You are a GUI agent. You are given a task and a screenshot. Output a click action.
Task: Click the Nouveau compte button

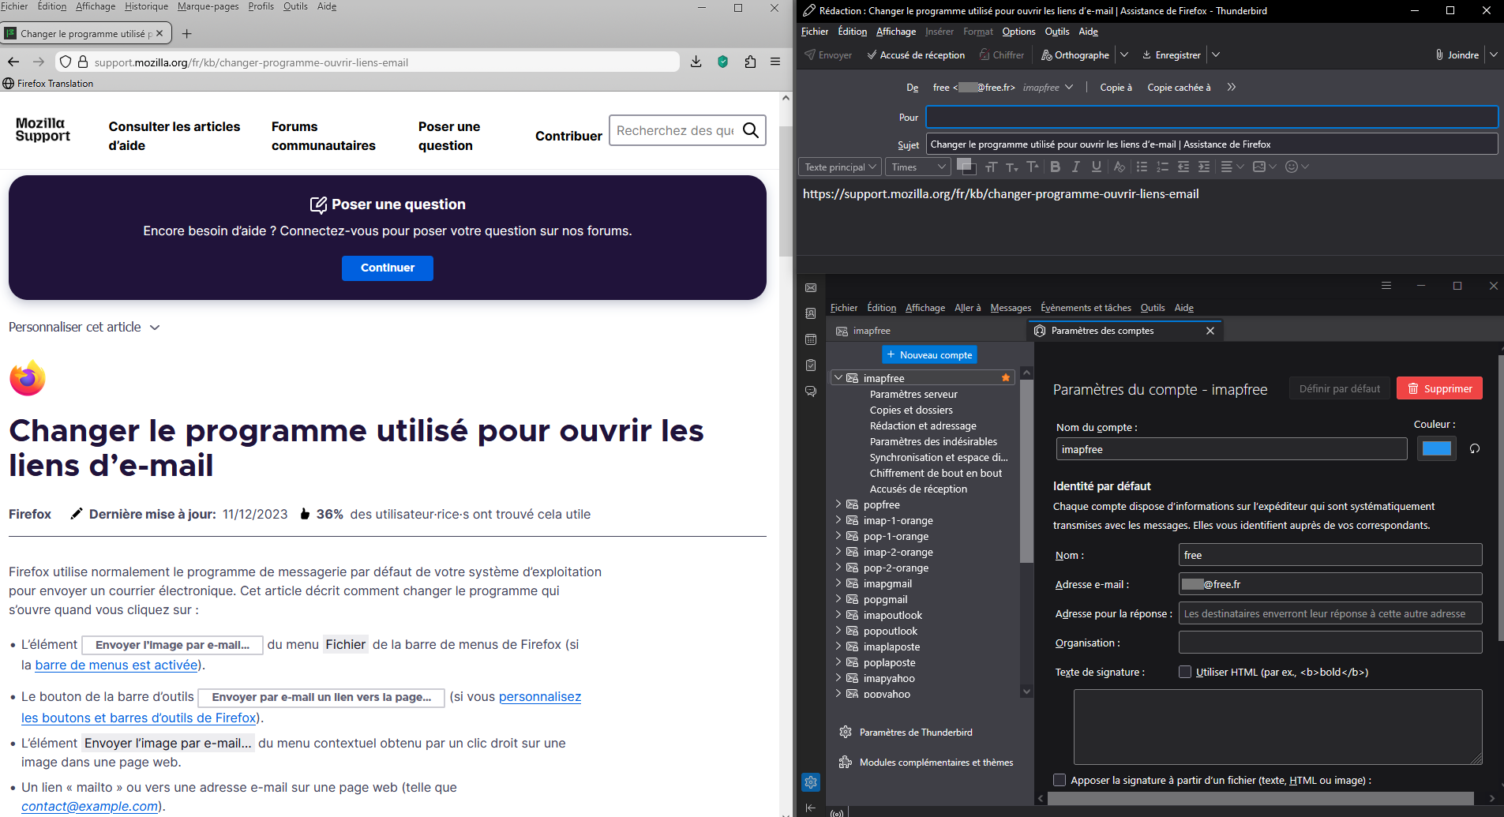coord(929,355)
